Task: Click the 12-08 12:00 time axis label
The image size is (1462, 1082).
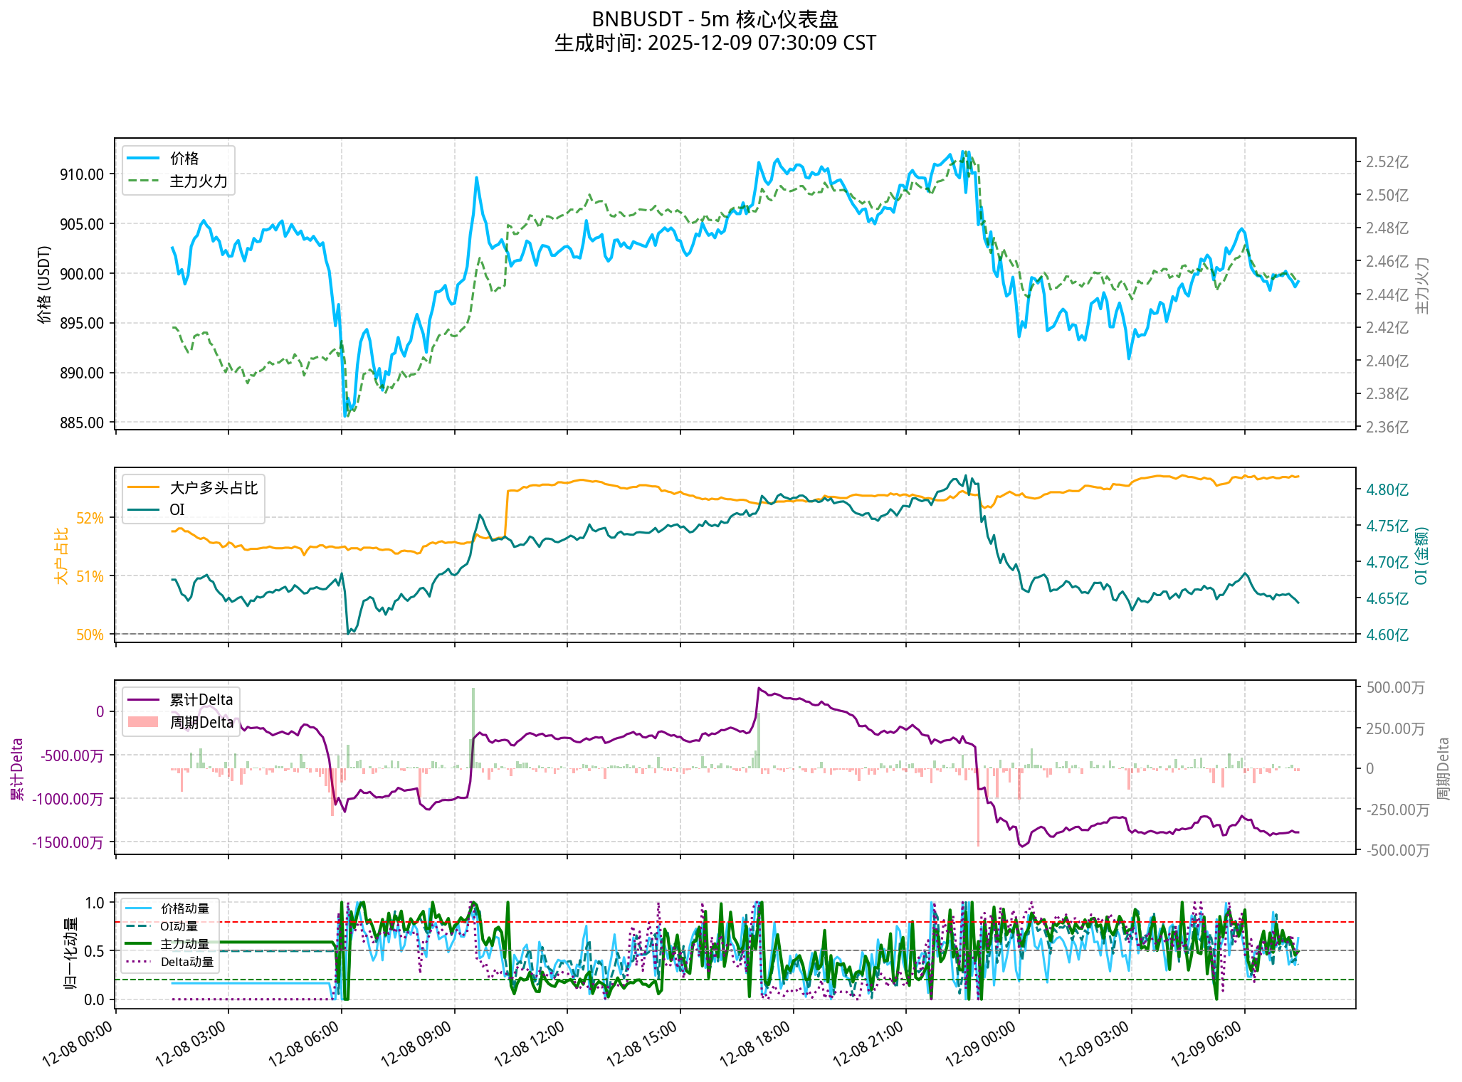Action: pos(530,1043)
